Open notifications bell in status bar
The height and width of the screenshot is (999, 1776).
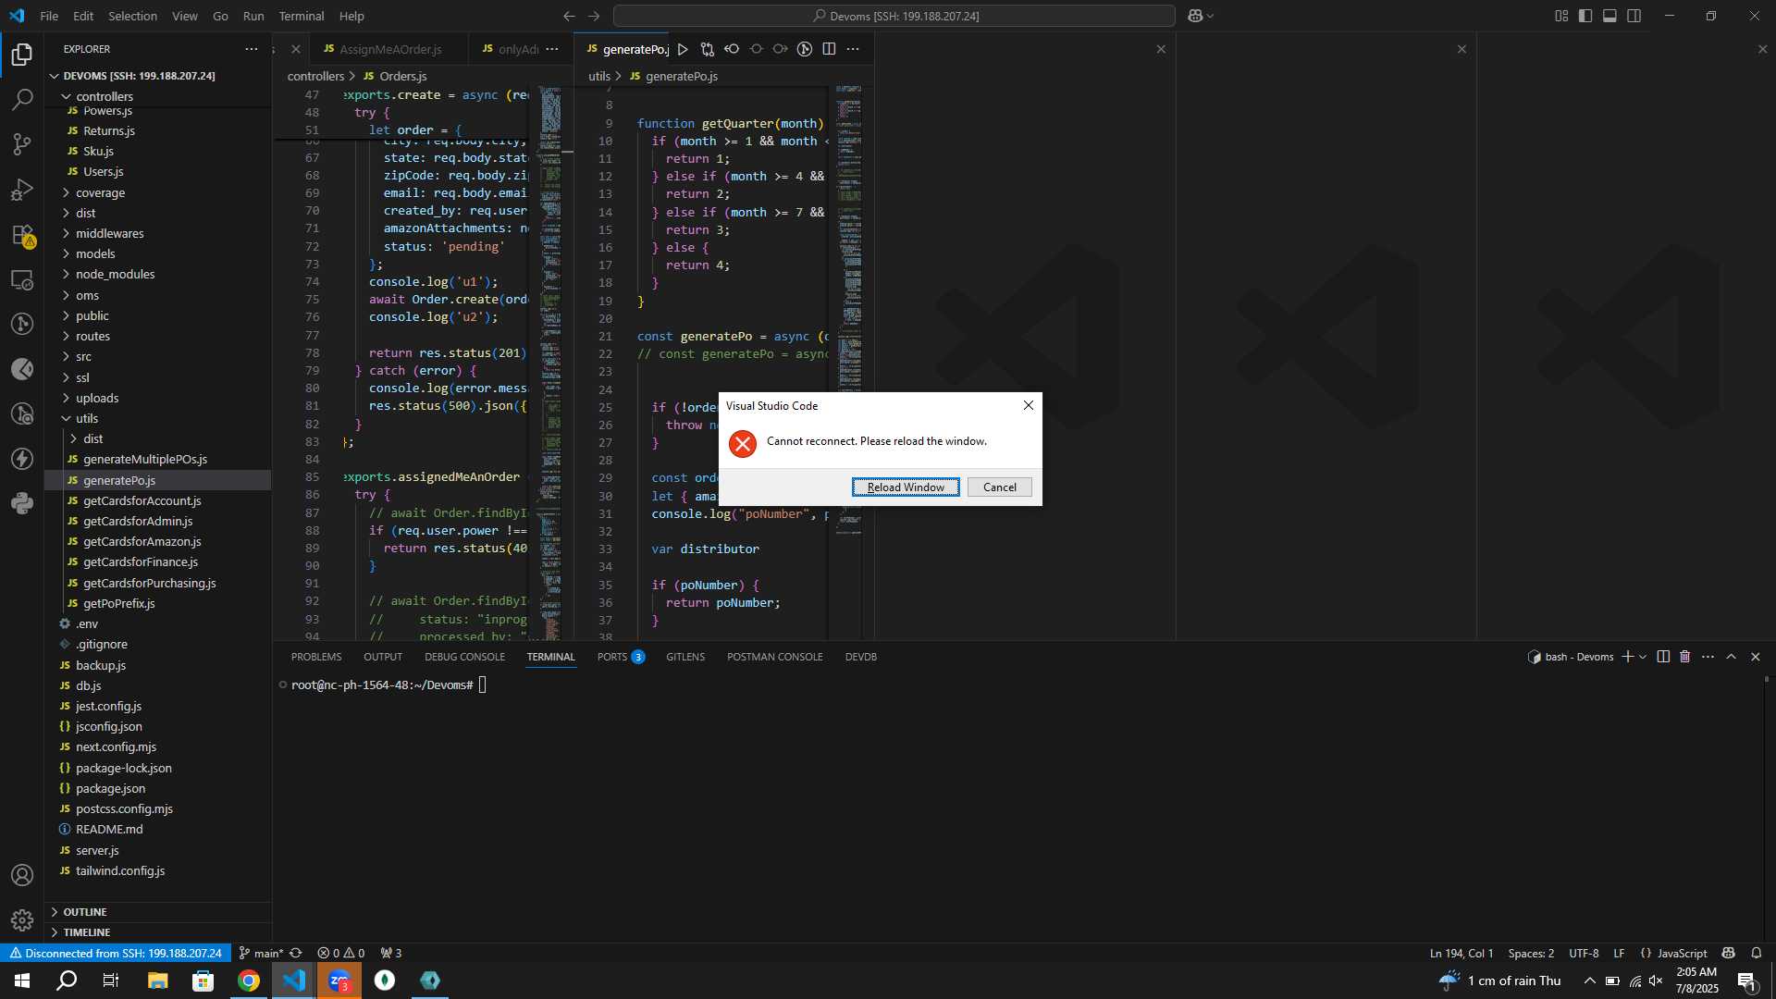(1757, 953)
